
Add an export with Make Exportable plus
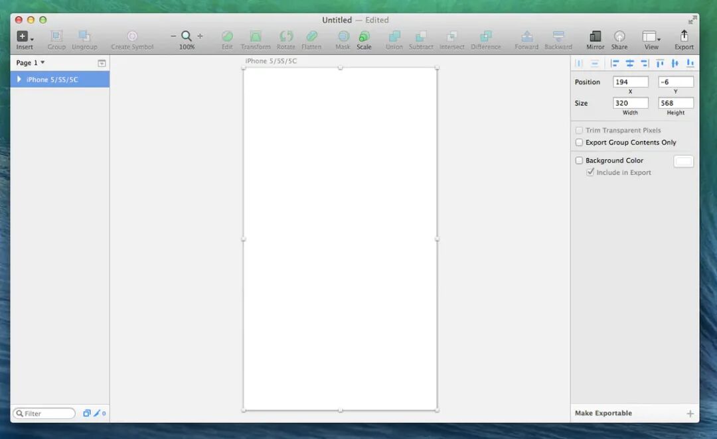pos(690,413)
